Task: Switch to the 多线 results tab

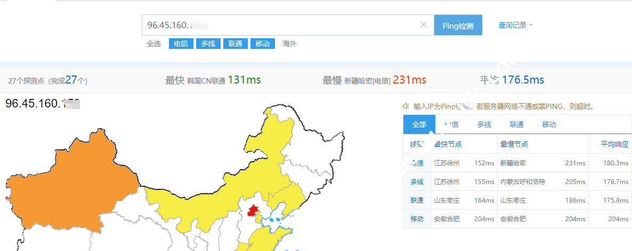Action: pos(484,124)
